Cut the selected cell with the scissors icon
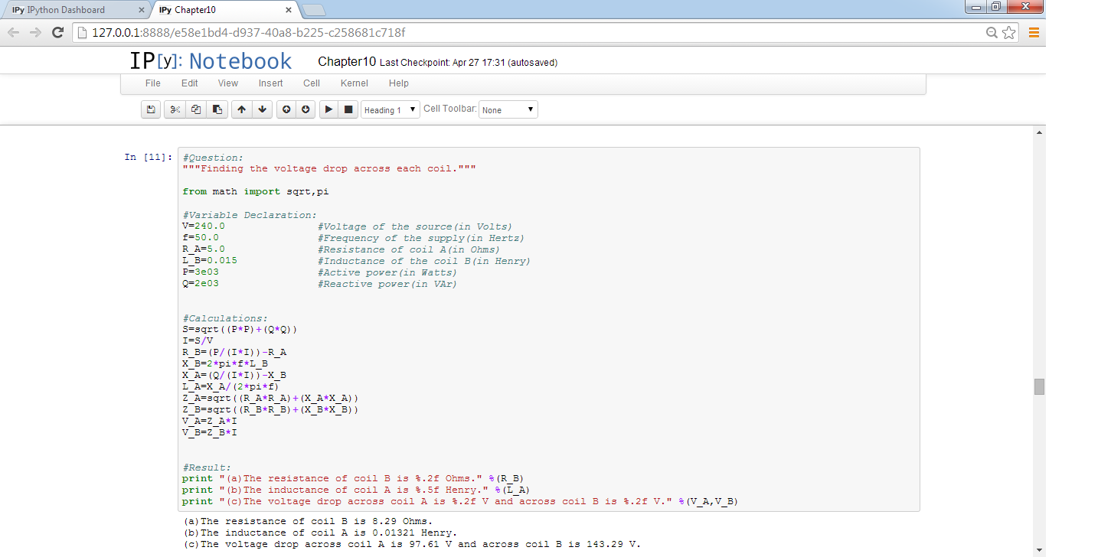 (x=175, y=109)
